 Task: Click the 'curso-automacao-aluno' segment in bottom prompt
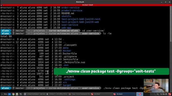tap(63, 88)
